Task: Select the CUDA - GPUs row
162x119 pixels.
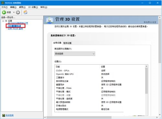Action: (x=100, y=70)
